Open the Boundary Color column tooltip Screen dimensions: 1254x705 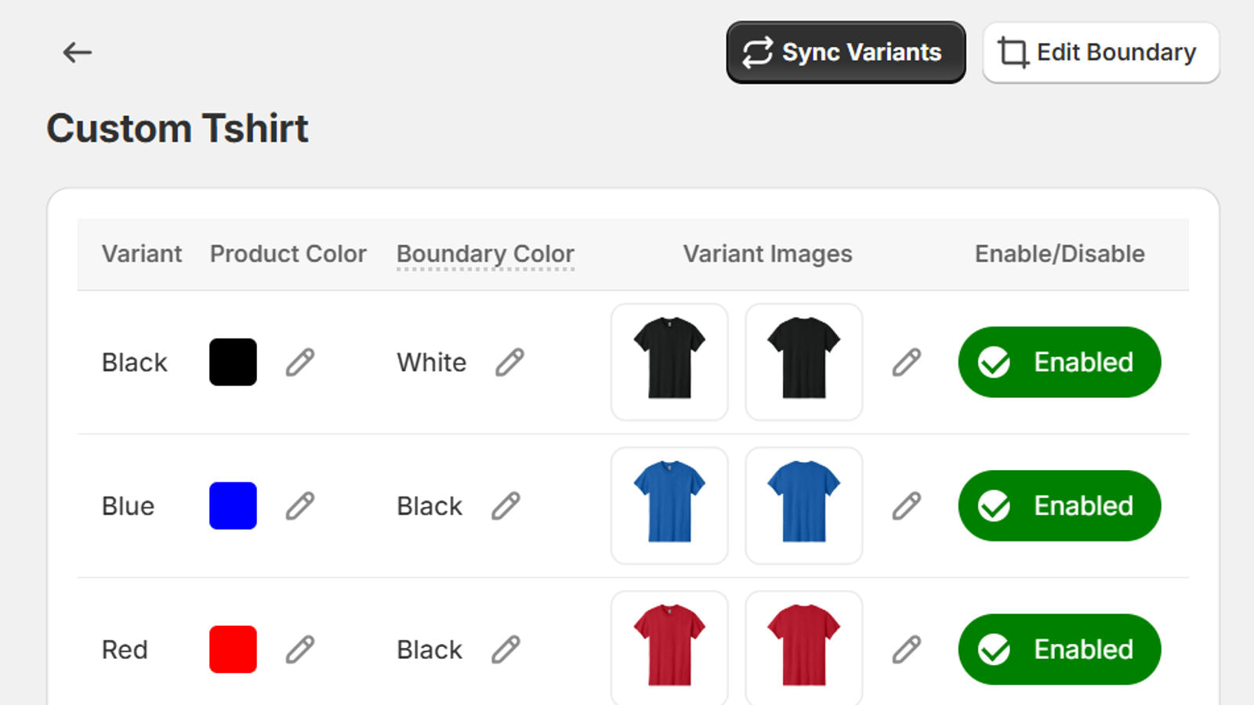pos(484,254)
